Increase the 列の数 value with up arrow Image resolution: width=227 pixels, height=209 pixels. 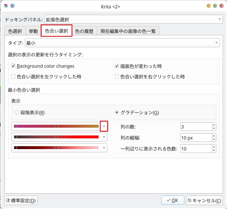click(x=214, y=125)
